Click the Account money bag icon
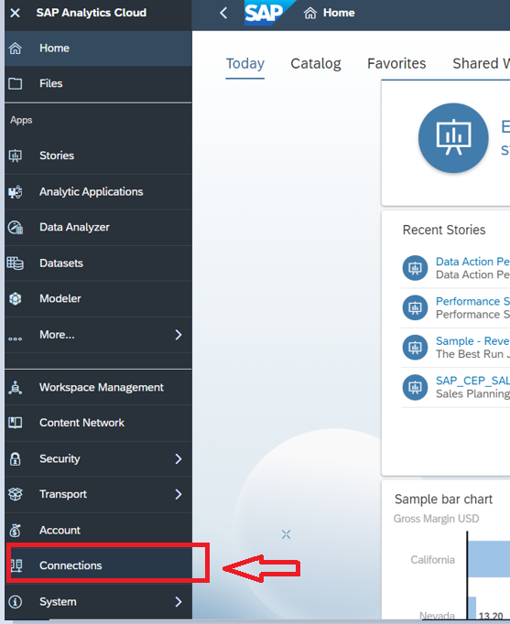The height and width of the screenshot is (624, 510). (16, 530)
